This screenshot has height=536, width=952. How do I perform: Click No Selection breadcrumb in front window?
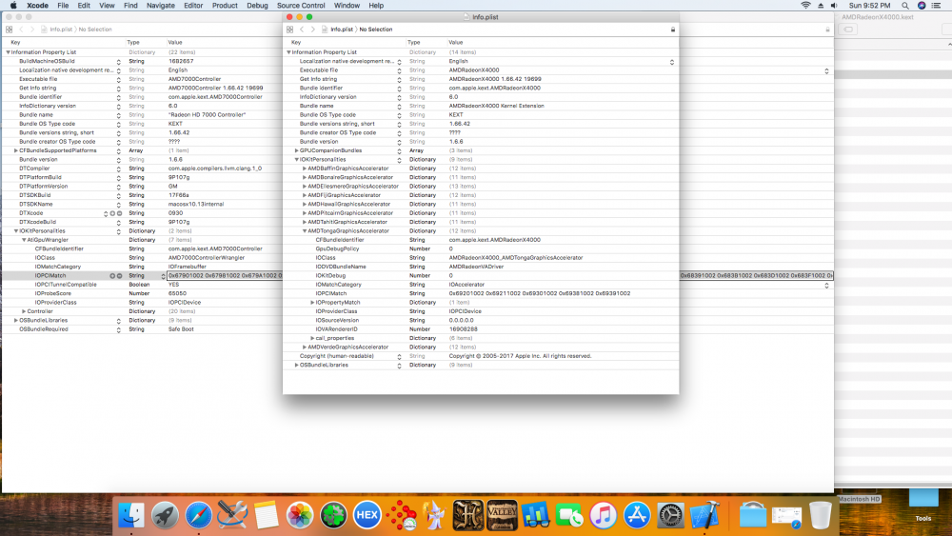click(376, 30)
